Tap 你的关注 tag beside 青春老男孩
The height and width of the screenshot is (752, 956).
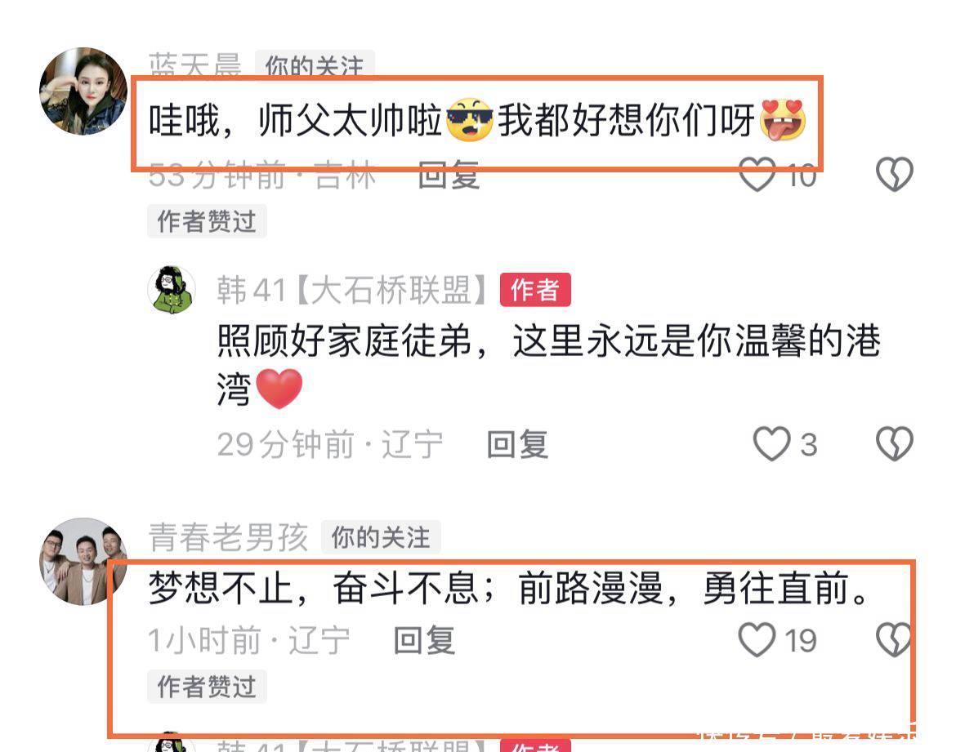tap(381, 537)
